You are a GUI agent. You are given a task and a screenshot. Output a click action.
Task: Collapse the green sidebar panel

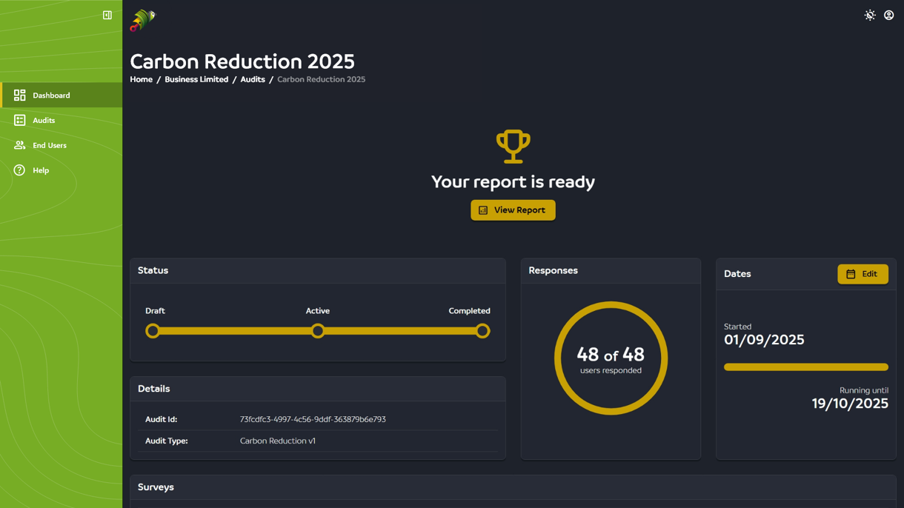point(107,14)
